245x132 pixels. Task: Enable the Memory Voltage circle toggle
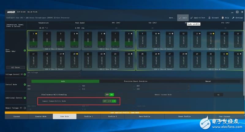(x=25, y=108)
